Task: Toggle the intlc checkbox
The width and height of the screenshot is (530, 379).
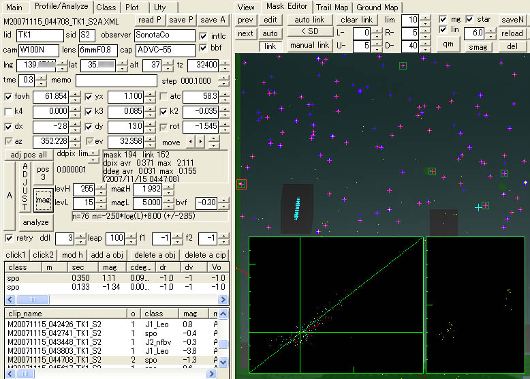Action: 204,35
